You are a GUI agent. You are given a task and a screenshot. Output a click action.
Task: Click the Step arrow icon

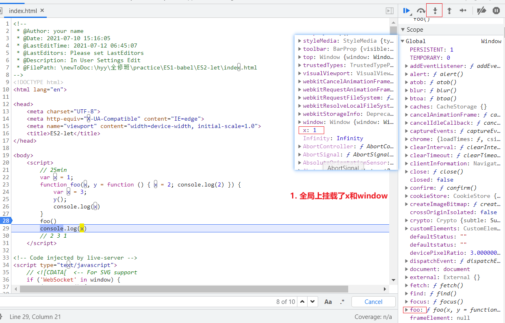click(x=463, y=11)
